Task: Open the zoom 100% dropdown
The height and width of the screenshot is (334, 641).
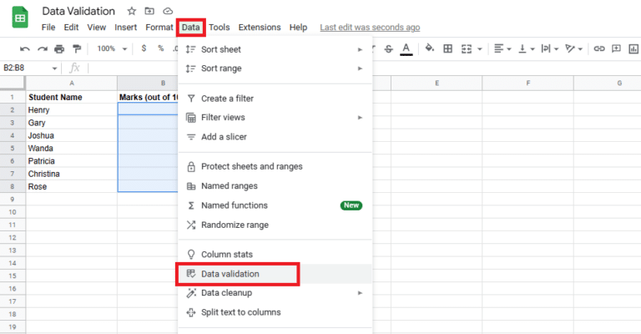Action: tap(112, 48)
